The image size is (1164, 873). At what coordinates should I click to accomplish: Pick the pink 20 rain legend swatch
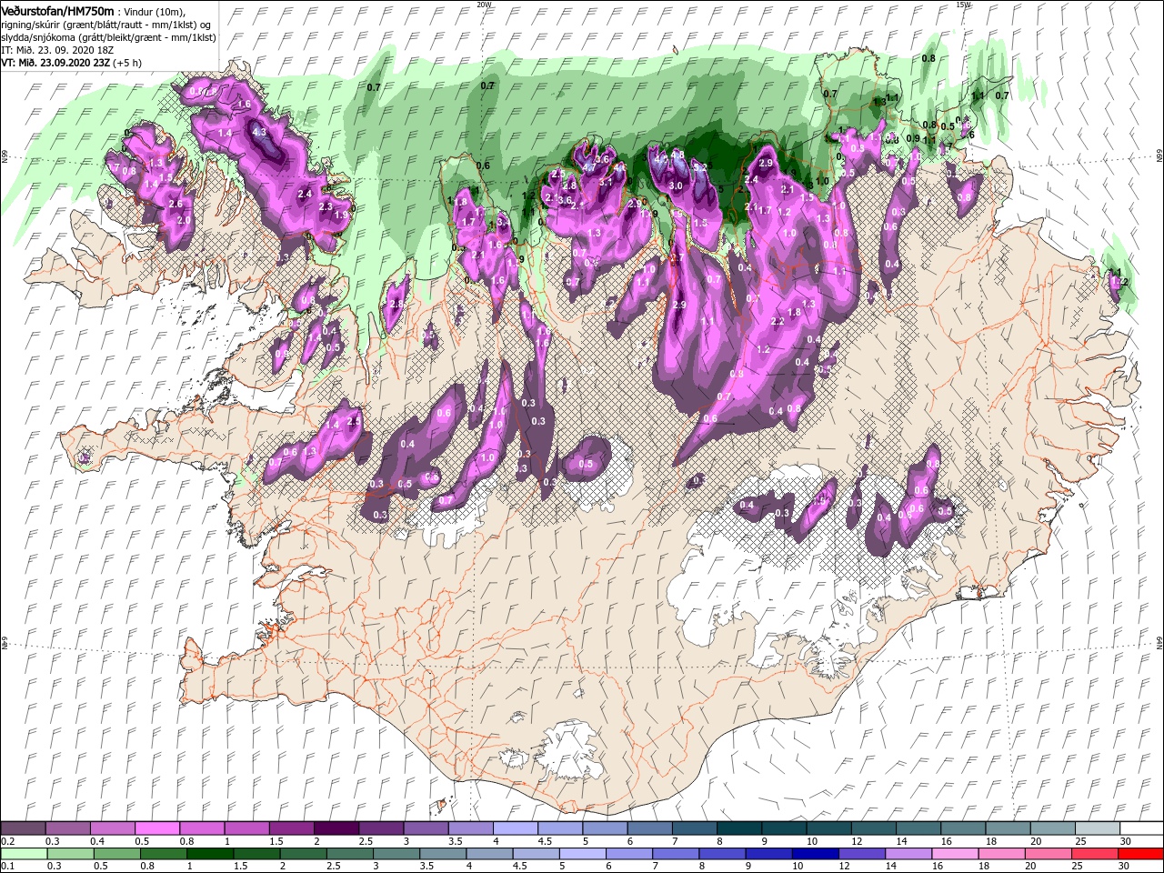point(1048,853)
